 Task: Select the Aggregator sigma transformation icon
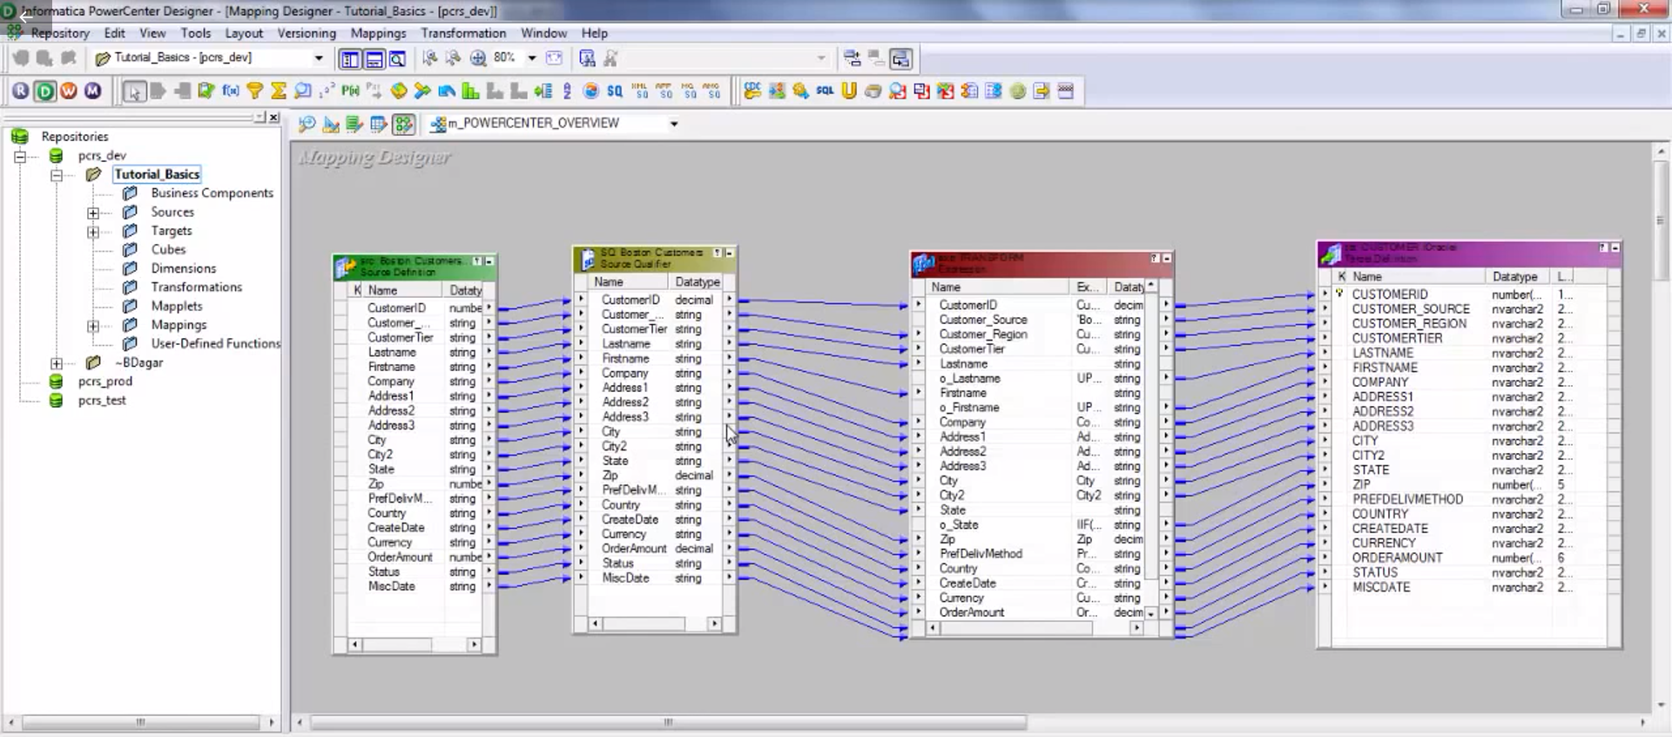[x=279, y=91]
